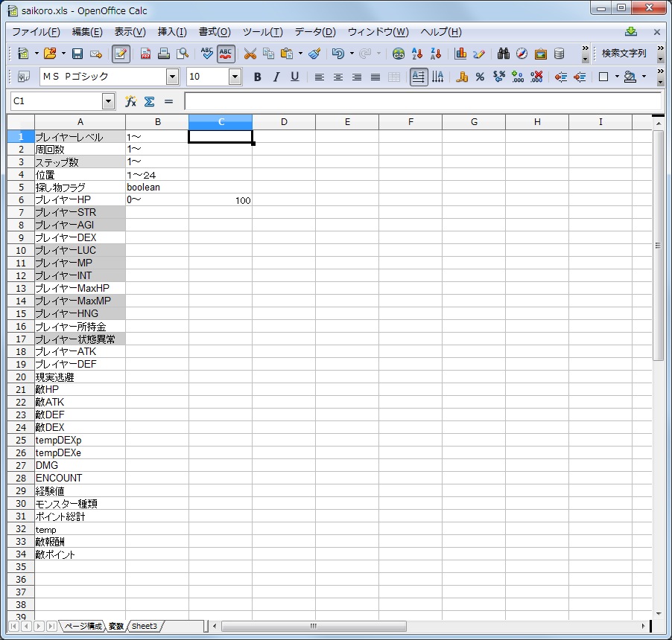Image resolution: width=672 pixels, height=640 pixels.
Task: Sort ascending A to Z
Action: (x=418, y=54)
